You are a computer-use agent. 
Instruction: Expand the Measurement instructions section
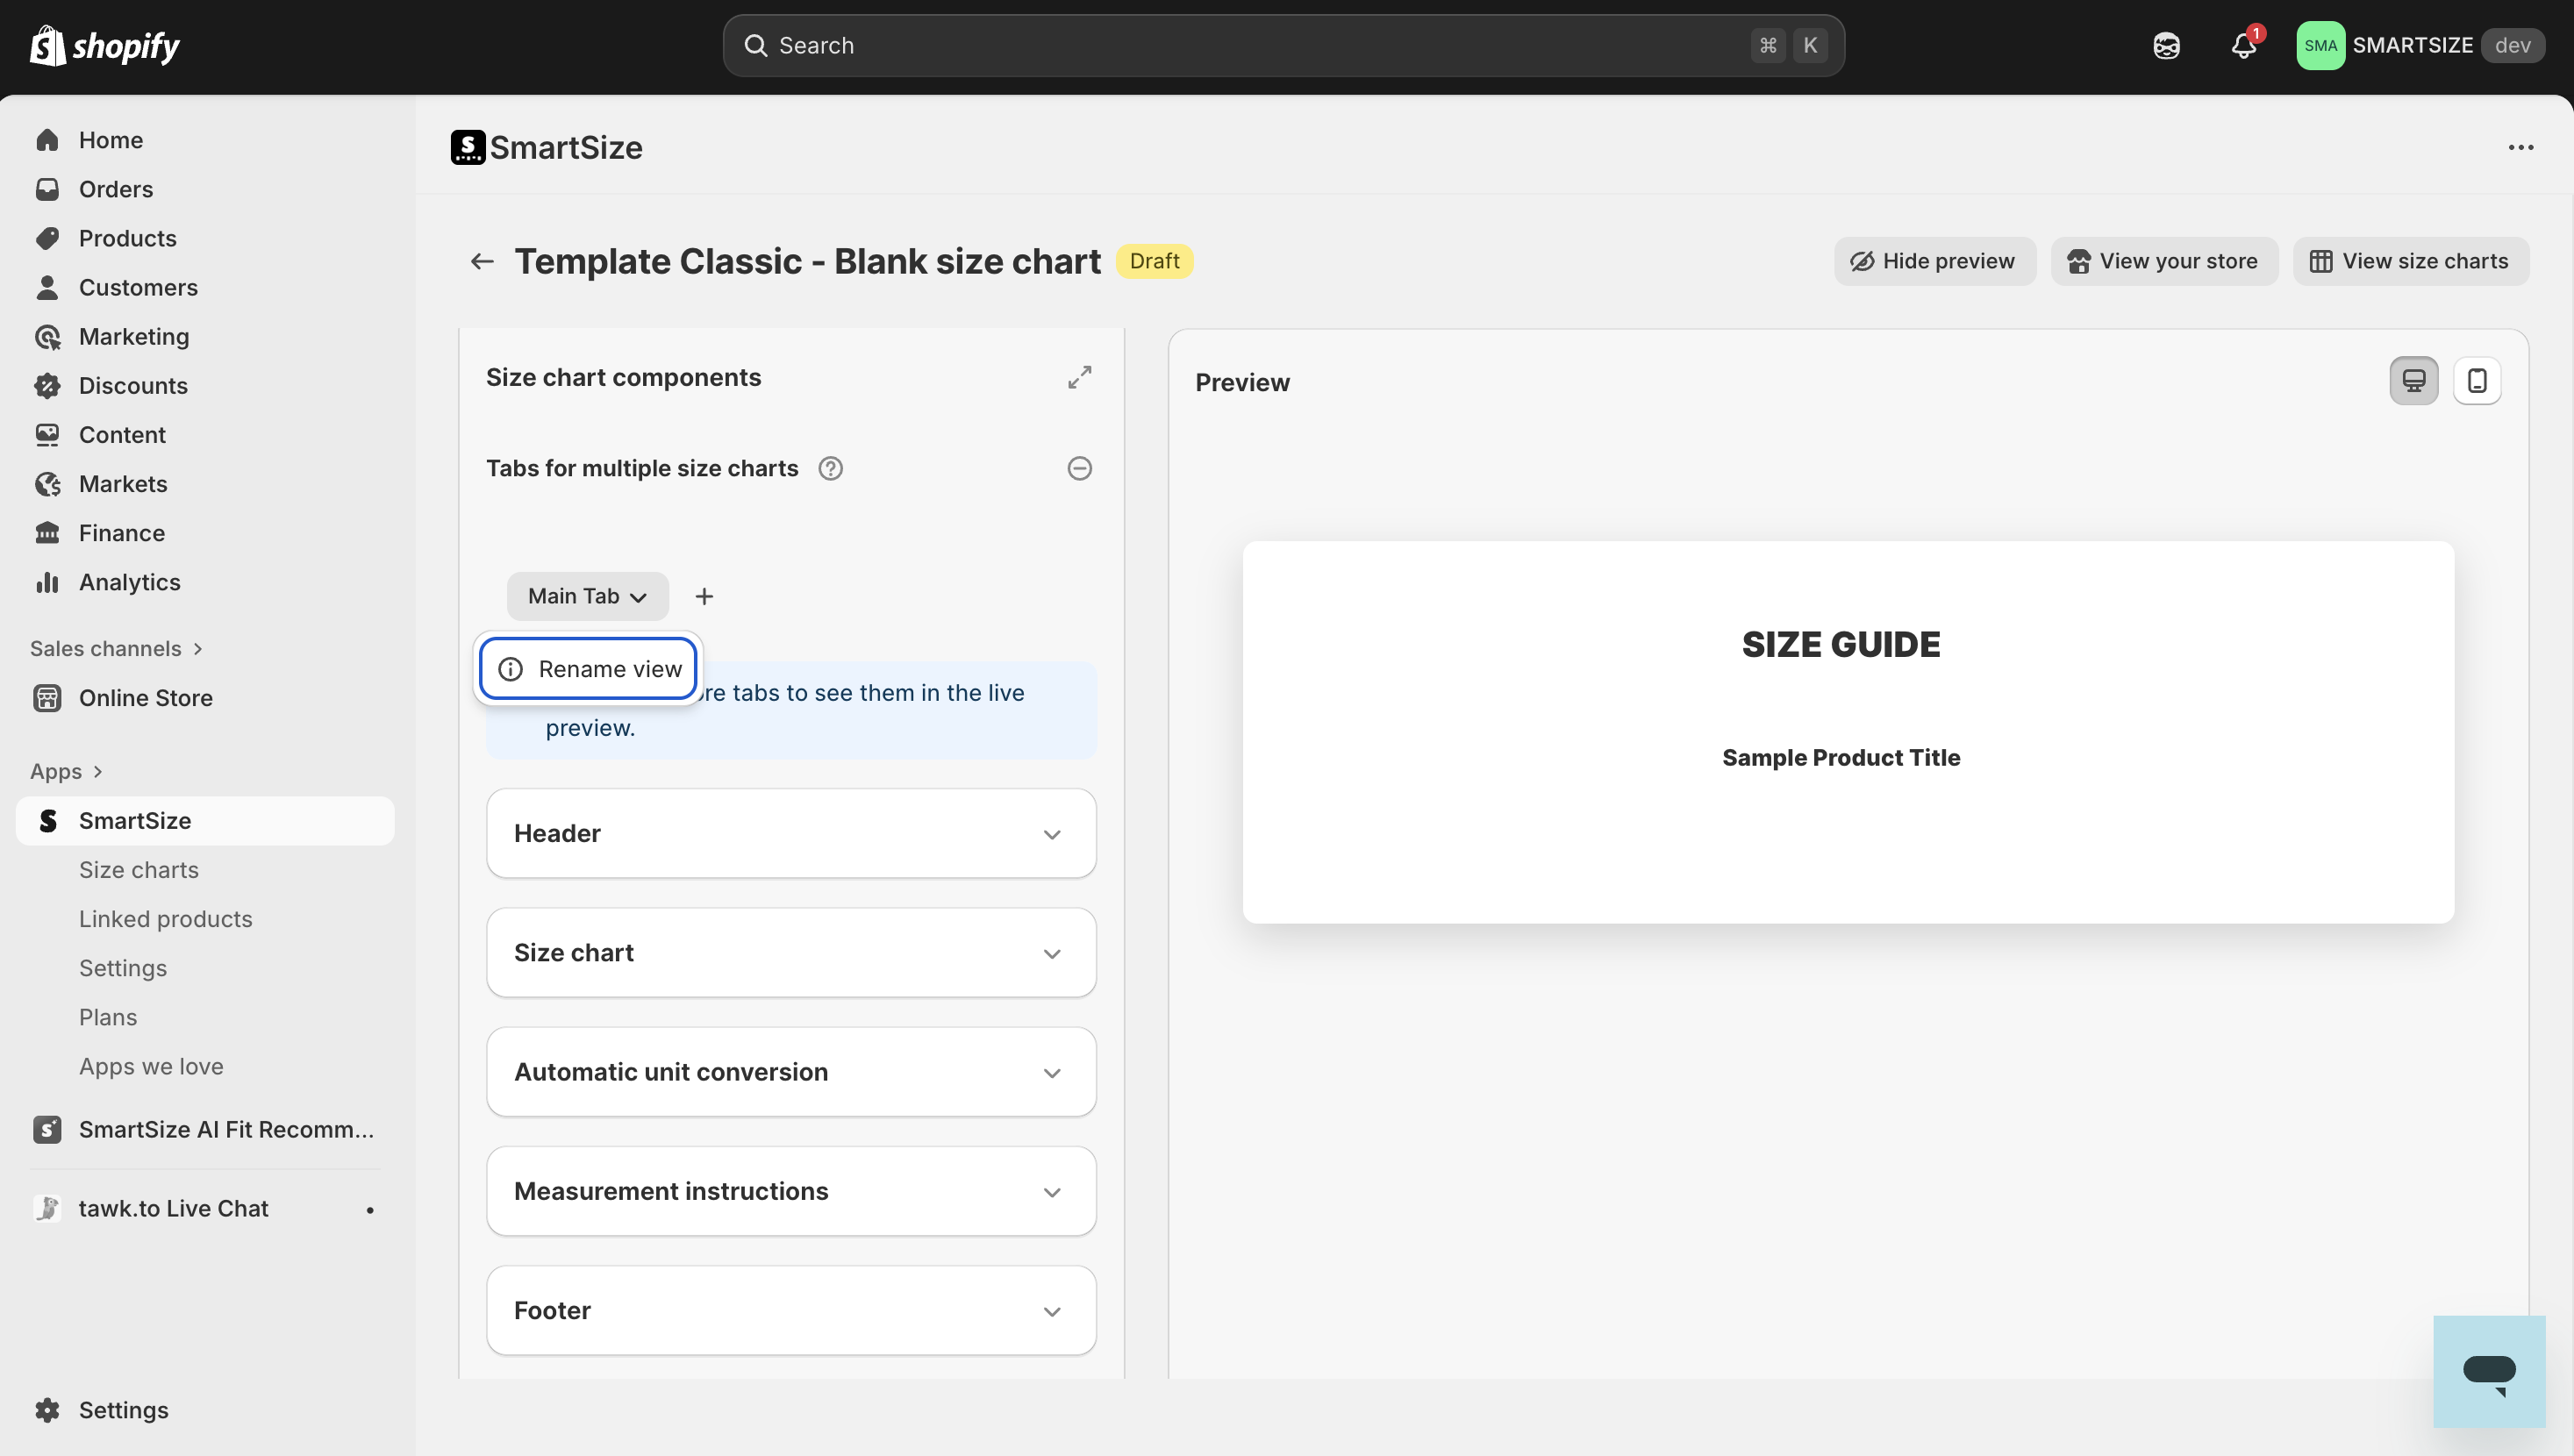tap(791, 1191)
